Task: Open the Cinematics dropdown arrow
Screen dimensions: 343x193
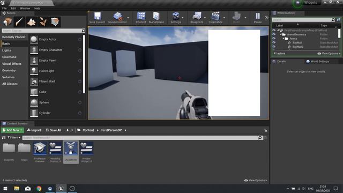Action: click(224, 18)
